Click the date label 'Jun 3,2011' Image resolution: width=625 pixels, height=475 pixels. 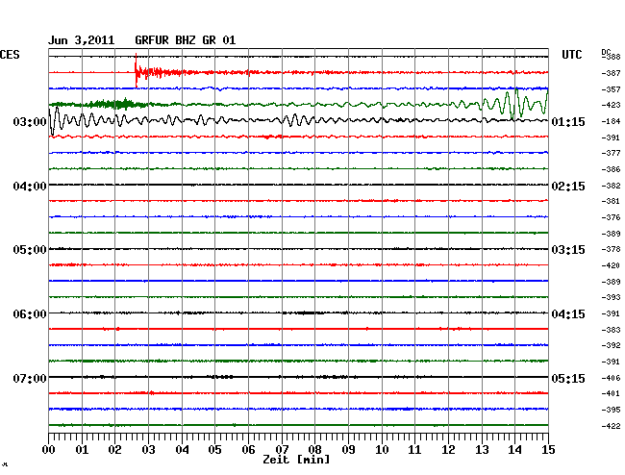[81, 40]
